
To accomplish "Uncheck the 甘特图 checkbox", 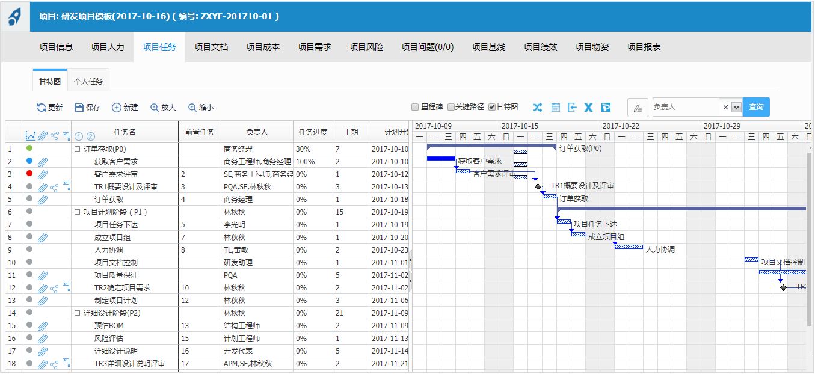I will point(492,107).
